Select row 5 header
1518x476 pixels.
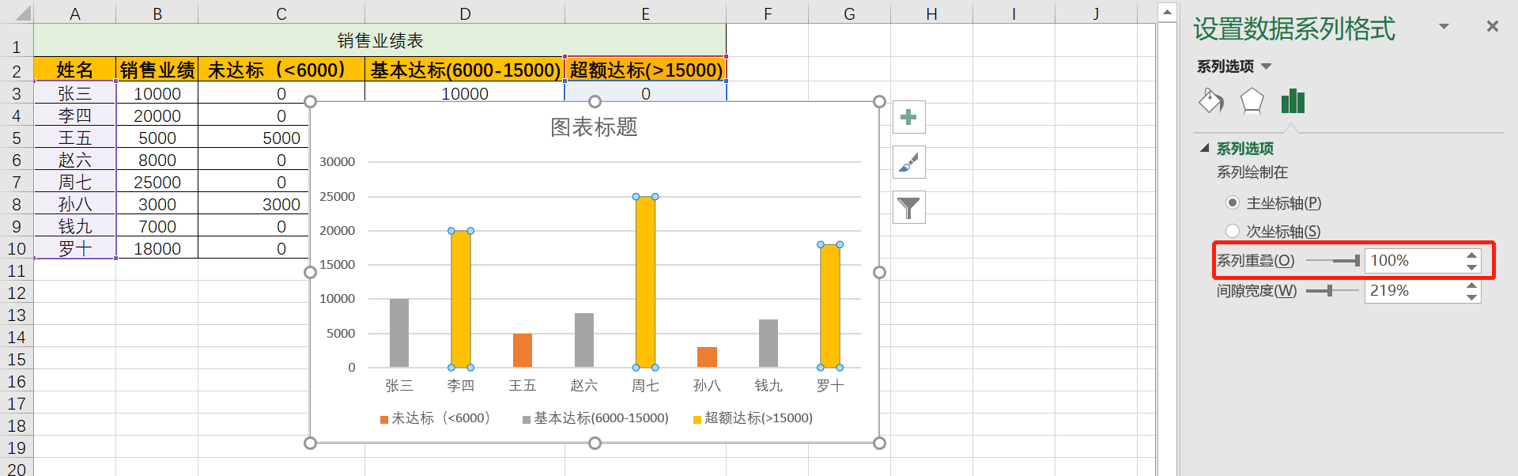(17, 138)
